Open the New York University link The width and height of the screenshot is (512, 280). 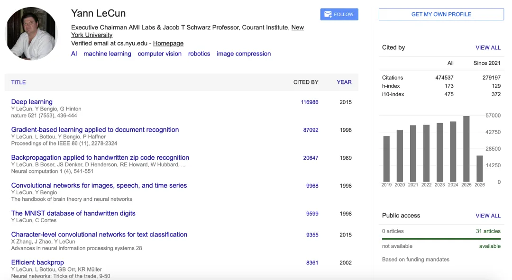[x=187, y=31]
